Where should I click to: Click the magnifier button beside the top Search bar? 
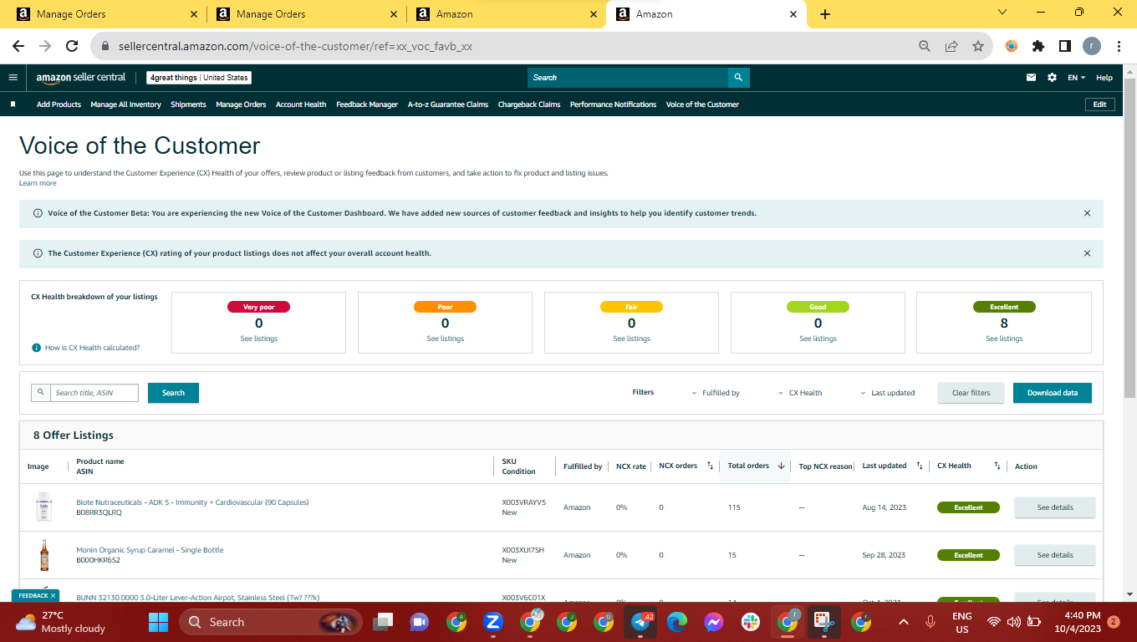tap(738, 78)
